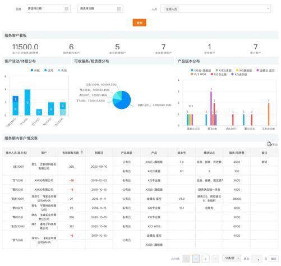Screen dimensions: 281x266
Task: Open the start date calendar icon
Action: click(x=67, y=9)
